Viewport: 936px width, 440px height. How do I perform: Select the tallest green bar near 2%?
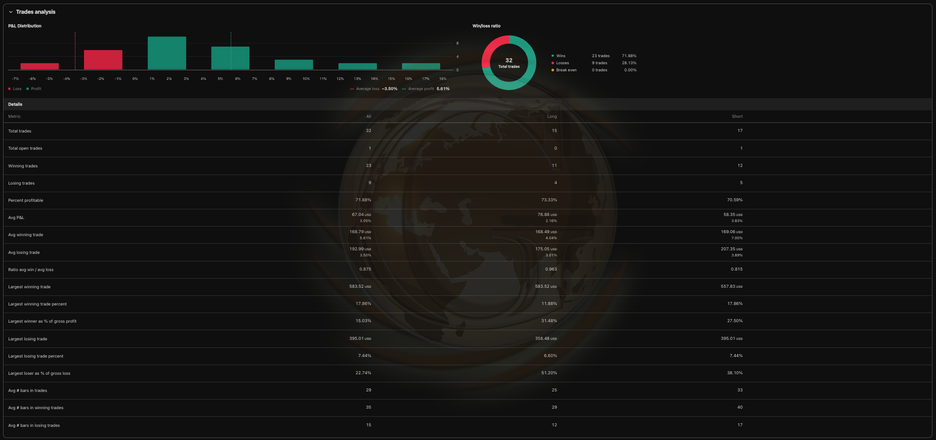click(x=166, y=53)
